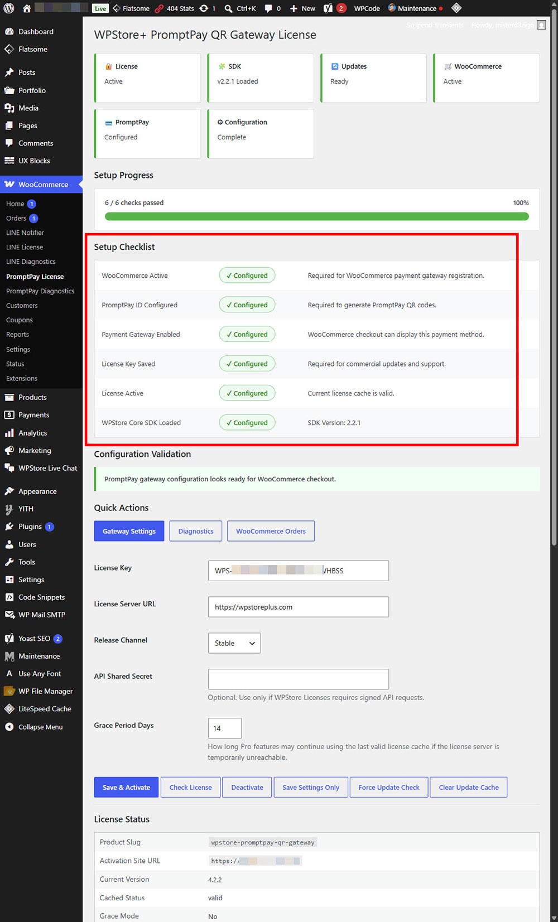Click Force Update Check button
The width and height of the screenshot is (558, 922).
389,787
